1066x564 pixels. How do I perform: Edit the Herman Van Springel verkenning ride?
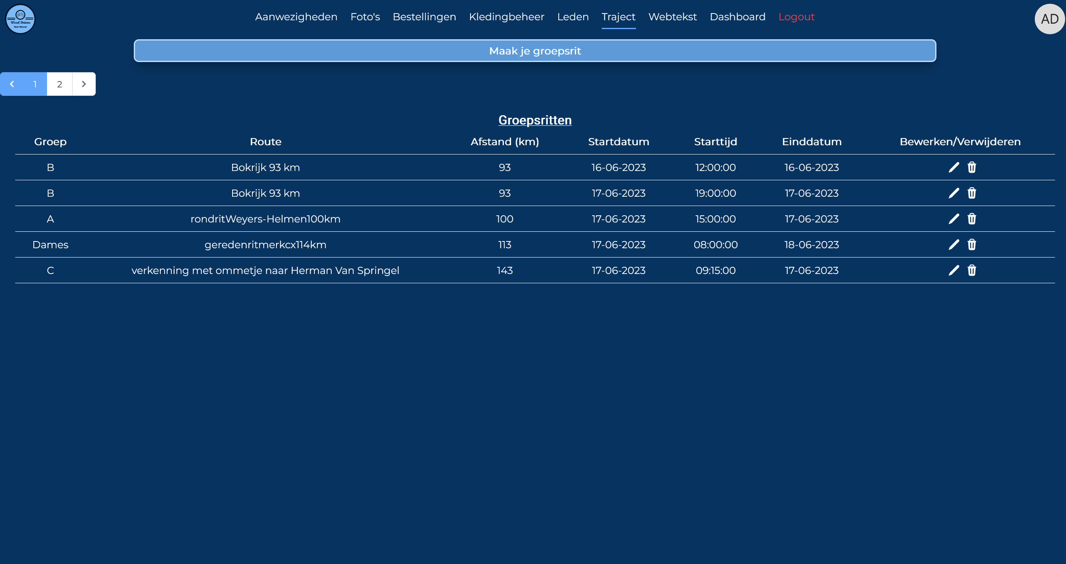(x=954, y=271)
